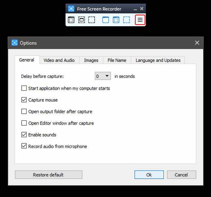
Task: Switch to the General tab
Action: coord(27,60)
